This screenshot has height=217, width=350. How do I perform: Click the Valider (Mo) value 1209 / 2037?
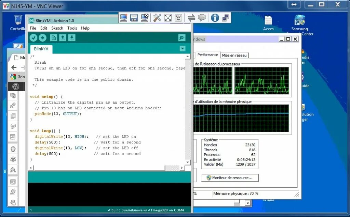245,165
